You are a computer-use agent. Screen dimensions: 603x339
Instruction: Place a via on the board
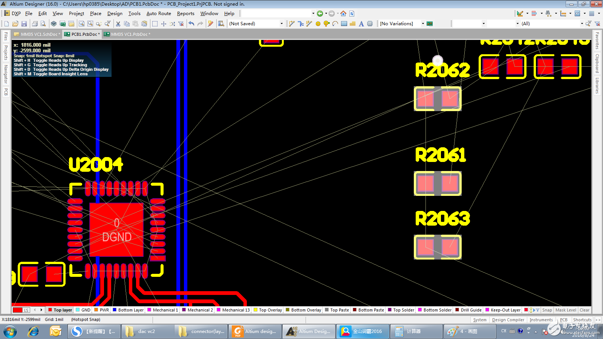pyautogui.click(x=327, y=24)
